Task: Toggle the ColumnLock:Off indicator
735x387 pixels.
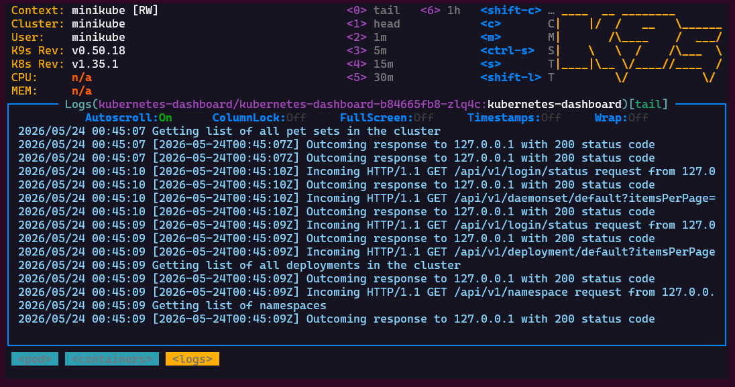Action: point(260,118)
